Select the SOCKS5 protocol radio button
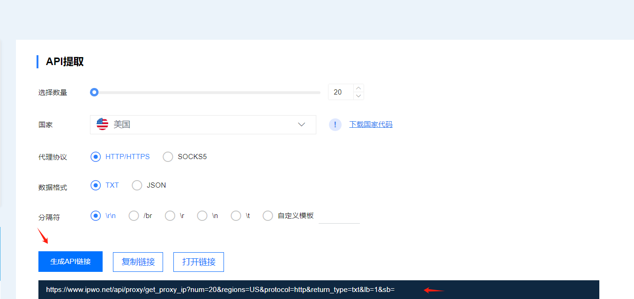Viewport: 634px width, 299px height. click(168, 157)
